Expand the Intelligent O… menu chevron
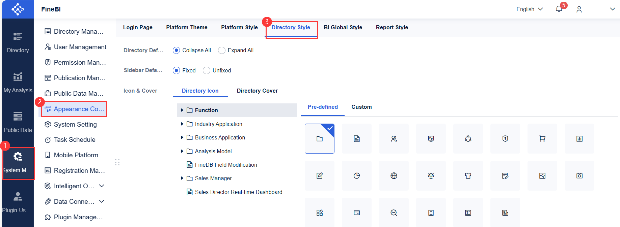This screenshot has width=620, height=227. [102, 186]
